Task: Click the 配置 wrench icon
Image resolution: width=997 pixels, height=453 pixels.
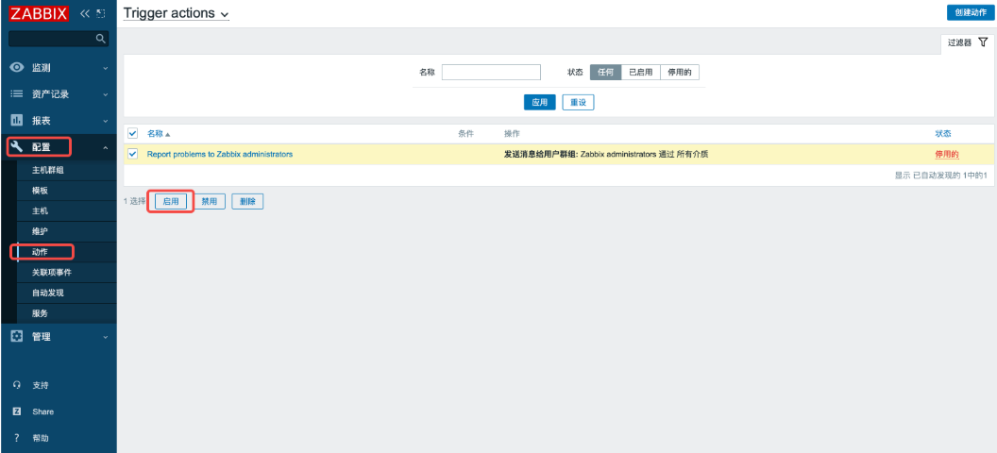Action: click(17, 147)
